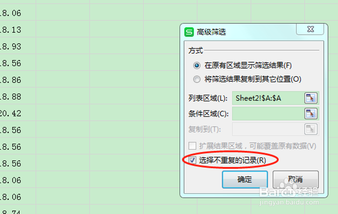Select 将筛选结果复制到其它位置 radio option
The image size is (338, 214).
pos(197,79)
